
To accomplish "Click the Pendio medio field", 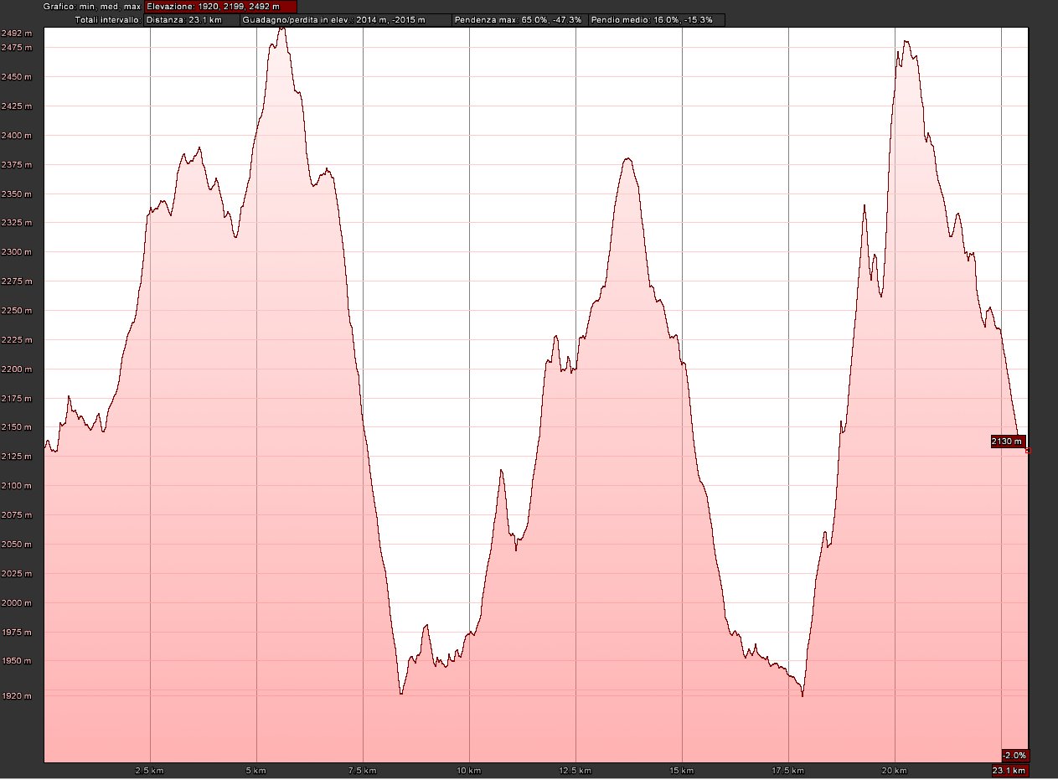I will point(656,19).
